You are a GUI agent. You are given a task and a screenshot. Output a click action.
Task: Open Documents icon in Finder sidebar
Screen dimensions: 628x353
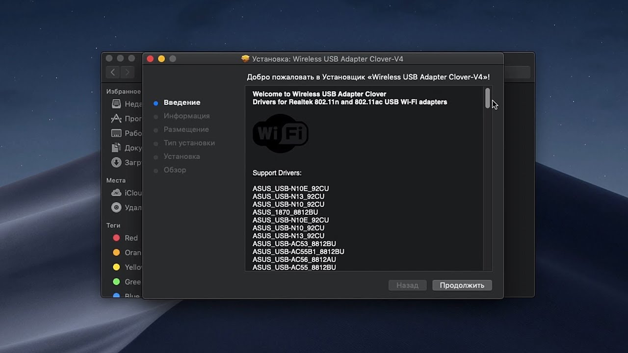[116, 148]
